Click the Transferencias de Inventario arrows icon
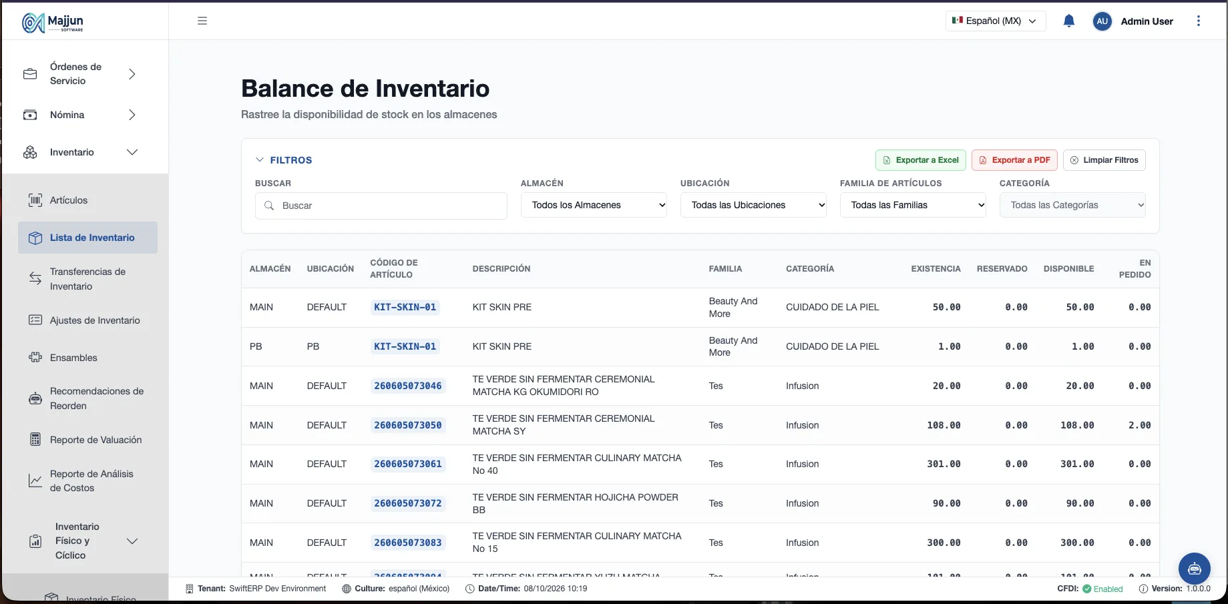This screenshot has height=604, width=1228. pos(35,279)
